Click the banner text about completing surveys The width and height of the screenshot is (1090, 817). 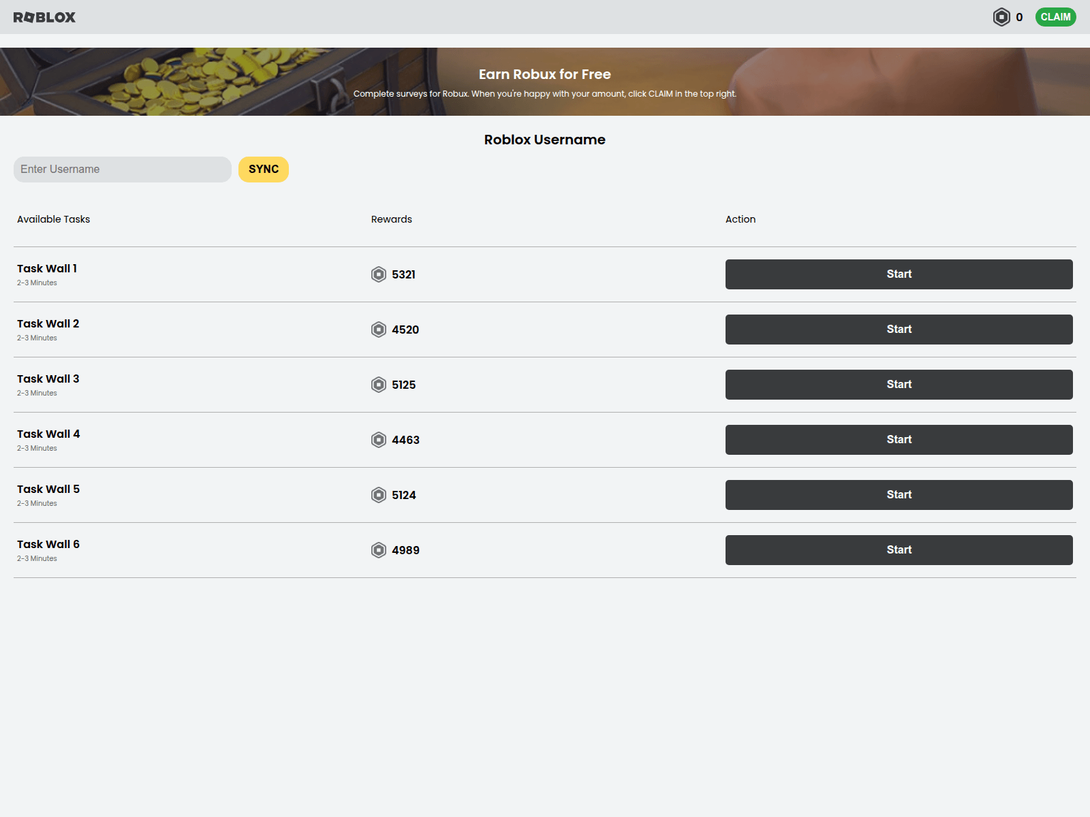[x=545, y=94]
